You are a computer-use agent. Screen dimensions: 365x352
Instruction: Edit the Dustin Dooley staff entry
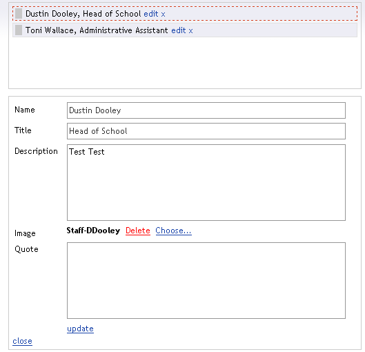pyautogui.click(x=151, y=14)
